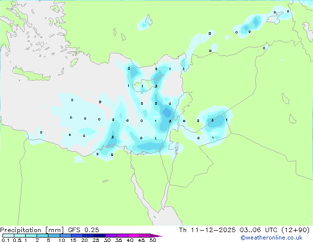Click the '30' legend scale label
This screenshot has height=242, width=313.
click(107, 240)
